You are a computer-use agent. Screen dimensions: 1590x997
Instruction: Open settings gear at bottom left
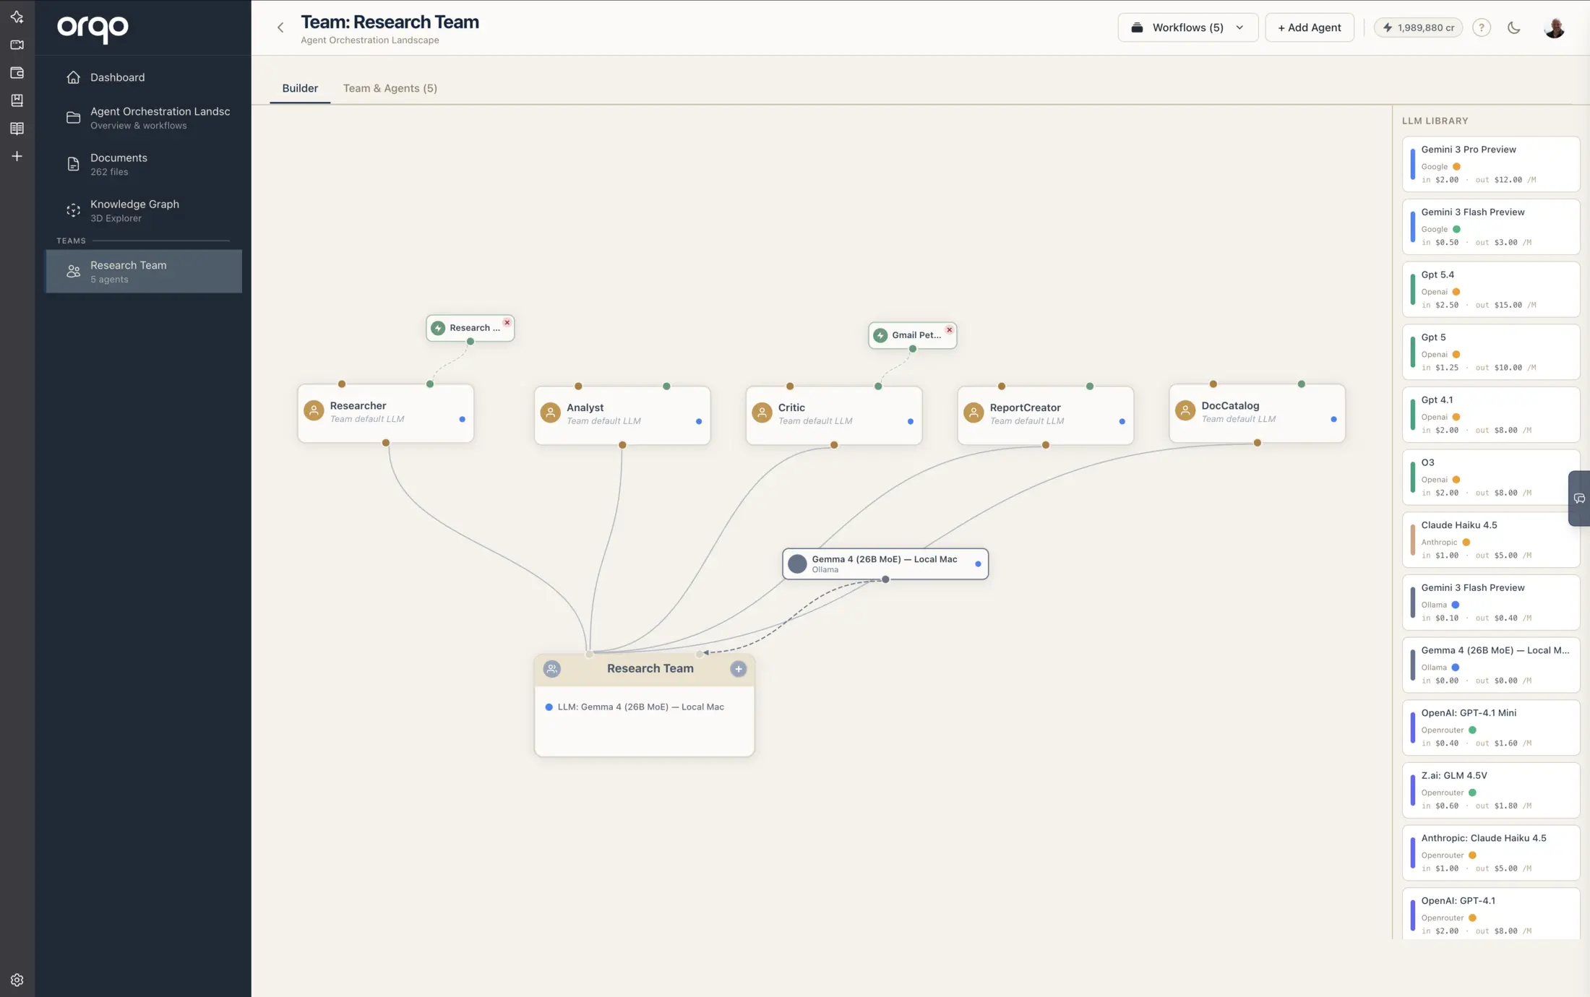pos(17,980)
